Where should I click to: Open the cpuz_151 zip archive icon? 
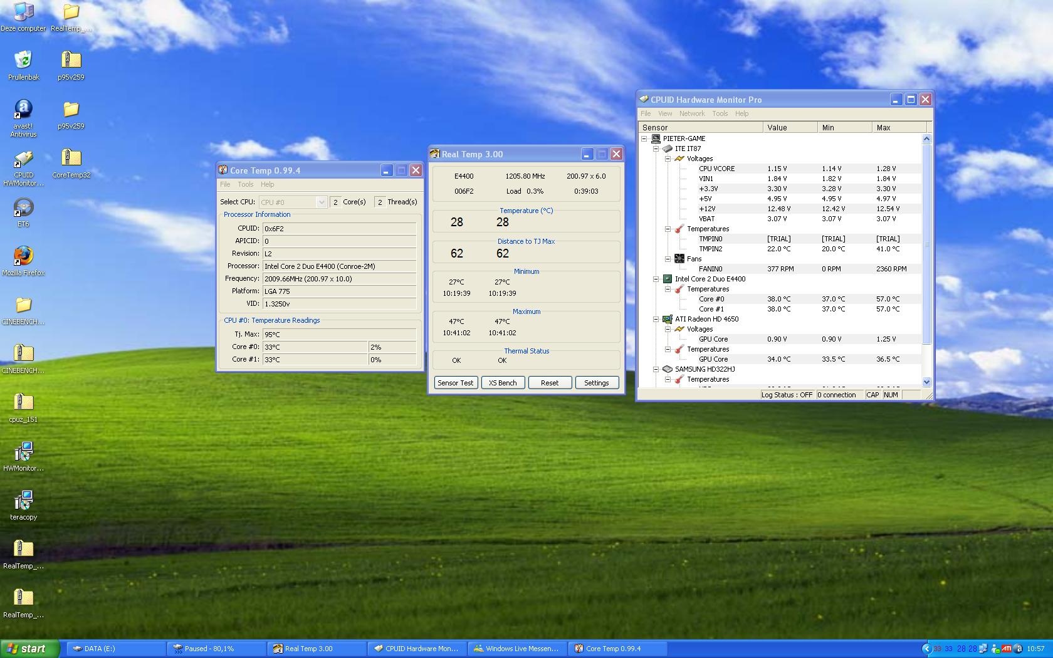[23, 403]
